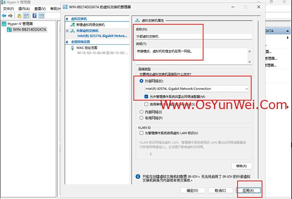Collapse the 全局网络设置 section header
Image resolution: width=292 pixels, height=199 pixels.
[x=67, y=42]
